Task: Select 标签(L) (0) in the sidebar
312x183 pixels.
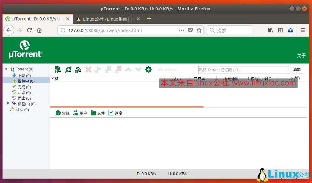Action: click(26, 104)
